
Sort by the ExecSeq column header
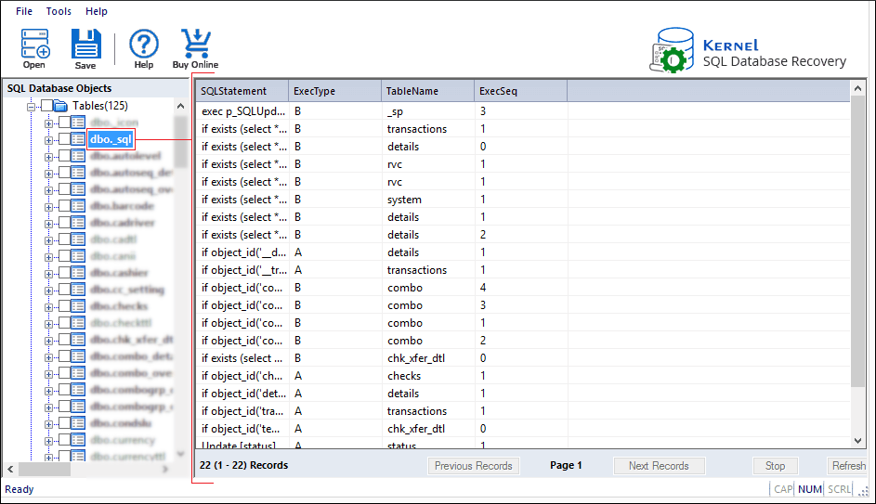(x=521, y=91)
